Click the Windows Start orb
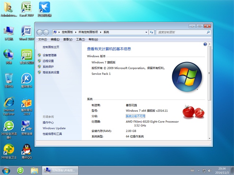The width and height of the screenshot is (234, 175). 6,171
